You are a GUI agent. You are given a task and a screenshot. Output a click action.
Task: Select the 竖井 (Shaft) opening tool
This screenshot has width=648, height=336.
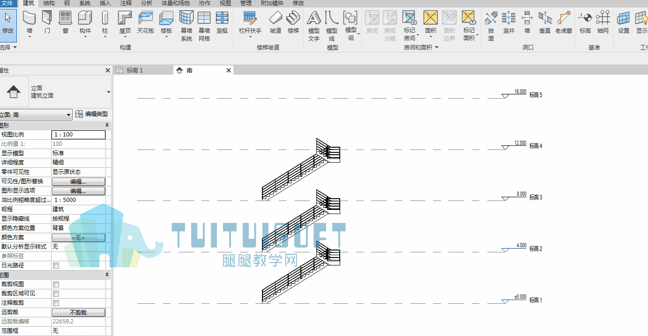509,22
